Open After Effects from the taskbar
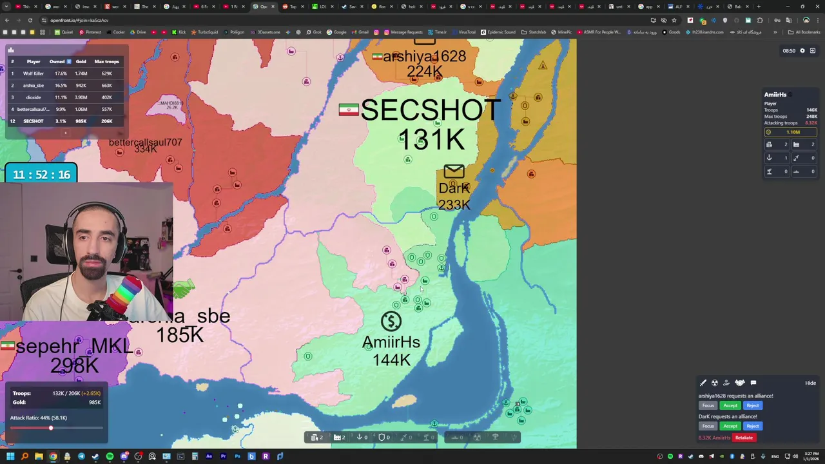 [x=209, y=456]
